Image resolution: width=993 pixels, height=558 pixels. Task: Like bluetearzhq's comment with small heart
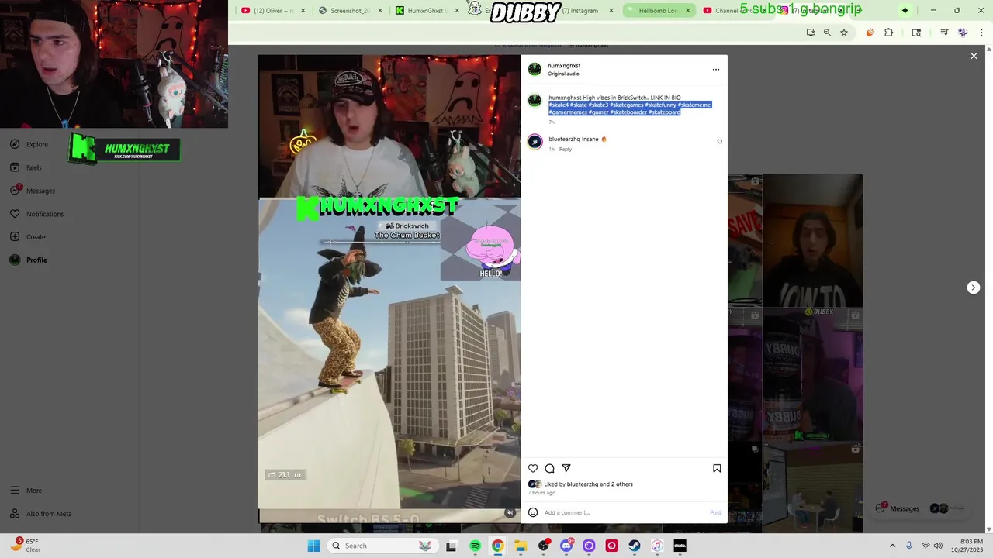click(719, 142)
